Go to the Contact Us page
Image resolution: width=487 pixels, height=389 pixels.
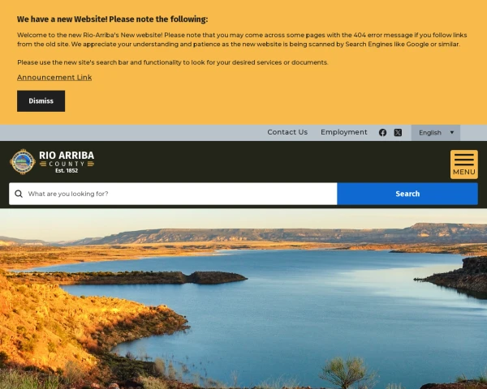click(287, 132)
